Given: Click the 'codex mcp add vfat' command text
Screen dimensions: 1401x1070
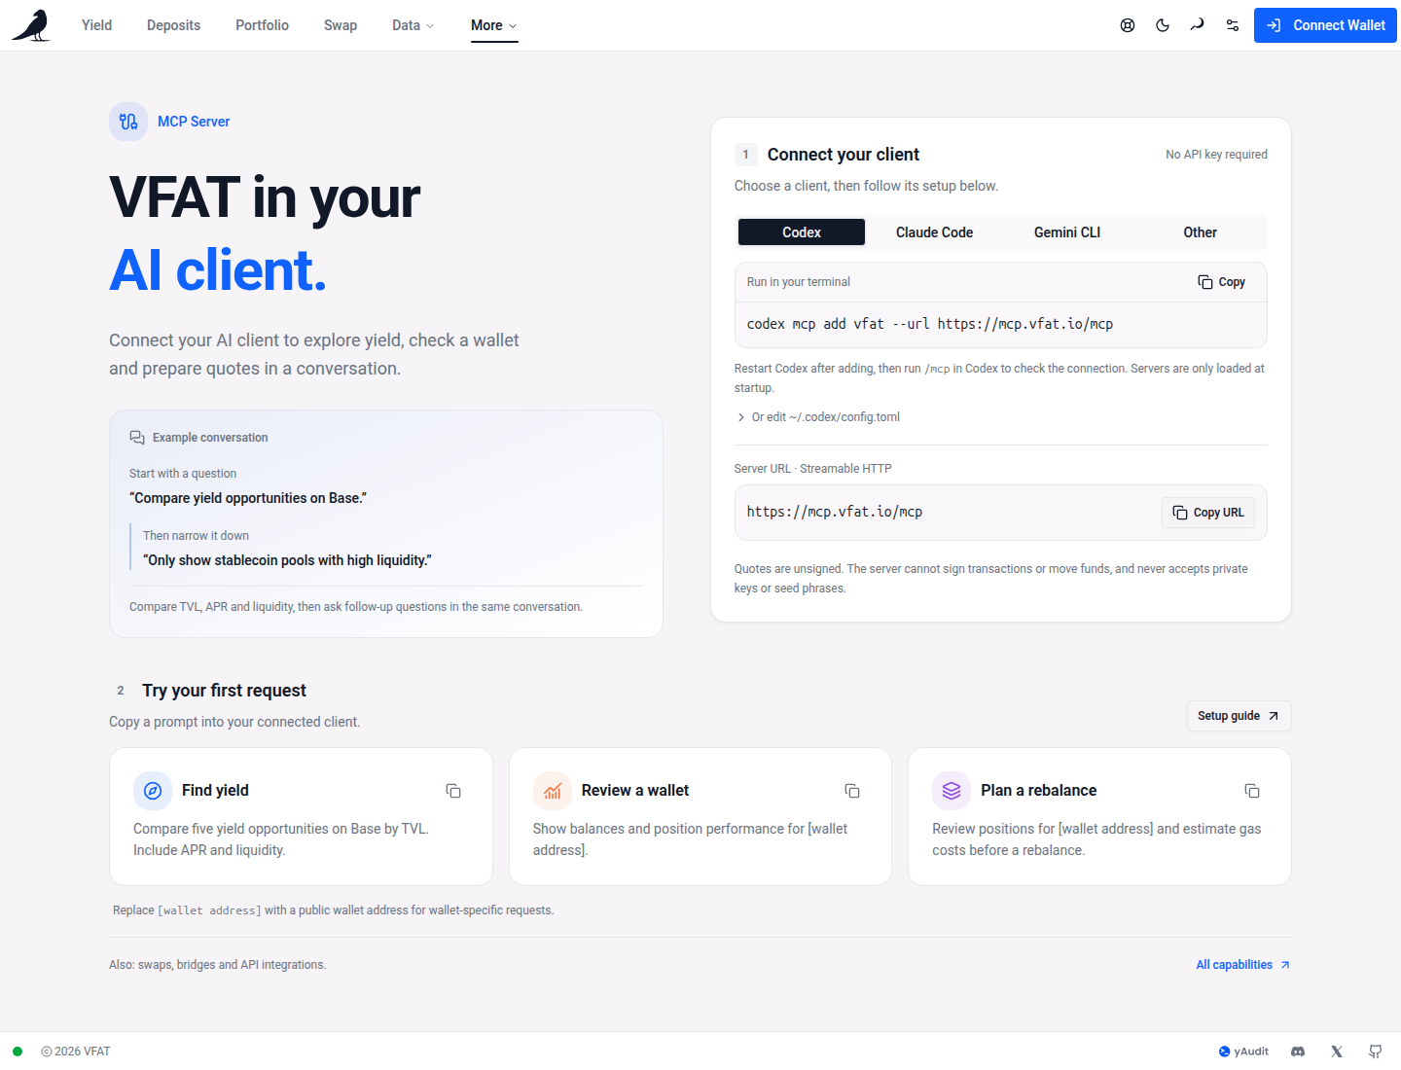Looking at the screenshot, I should pyautogui.click(x=930, y=324).
